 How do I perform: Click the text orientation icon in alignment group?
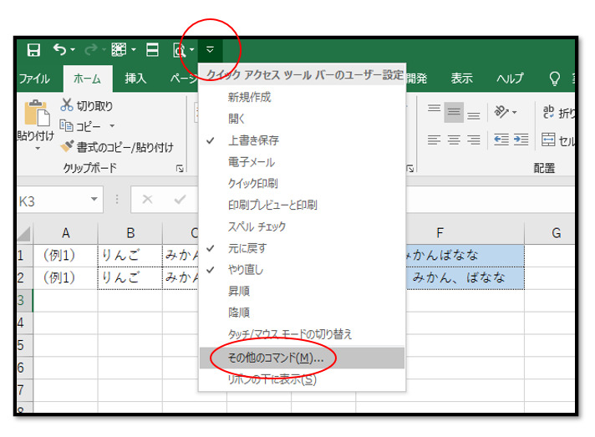tap(503, 112)
